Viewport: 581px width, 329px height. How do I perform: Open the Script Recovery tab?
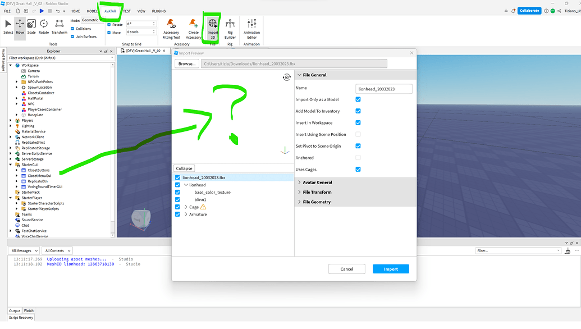coord(21,318)
